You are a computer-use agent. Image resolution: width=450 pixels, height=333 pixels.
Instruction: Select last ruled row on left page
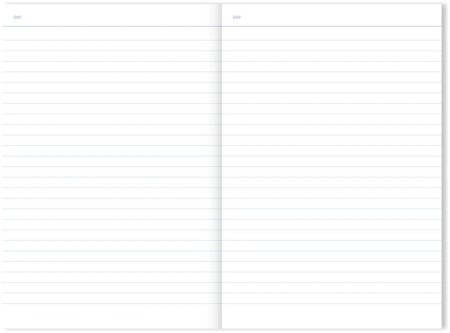[112, 298]
